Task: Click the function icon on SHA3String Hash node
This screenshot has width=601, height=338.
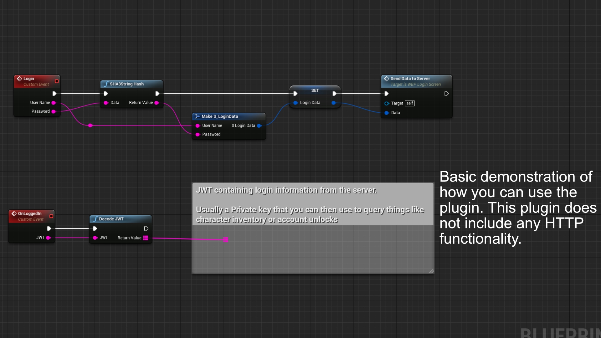Action: (x=106, y=84)
